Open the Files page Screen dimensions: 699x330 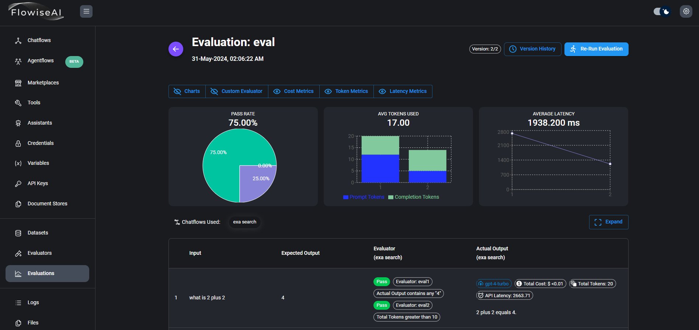47,323
